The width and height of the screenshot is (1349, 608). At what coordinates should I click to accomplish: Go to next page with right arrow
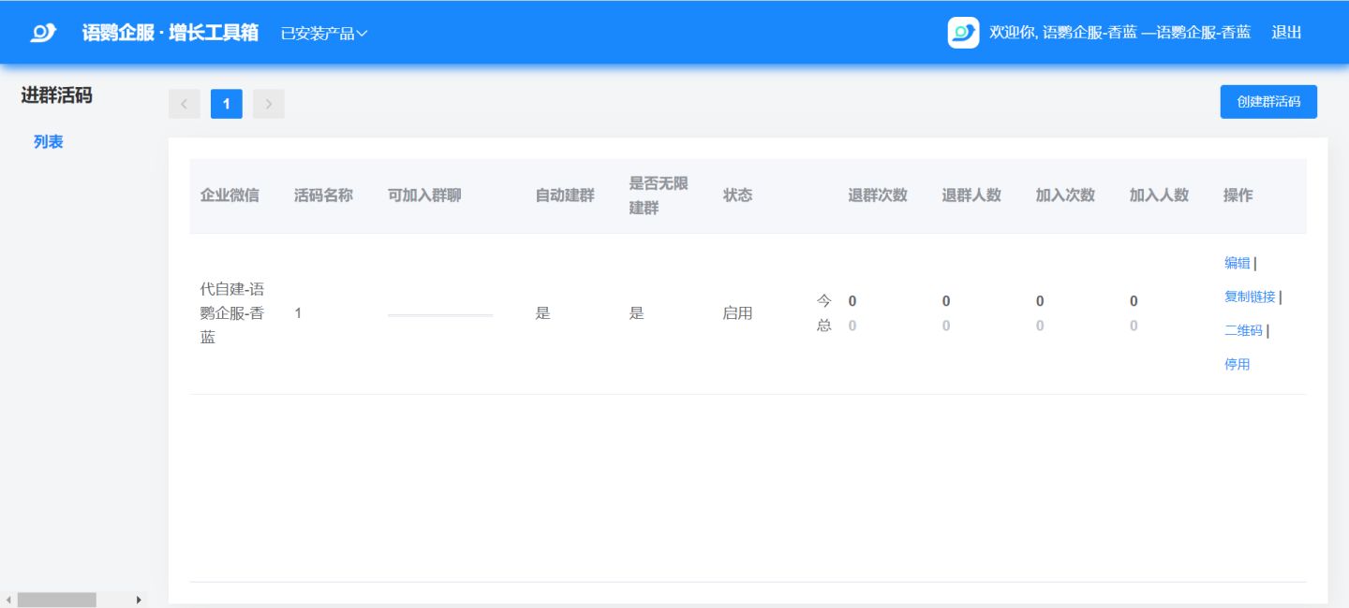[x=269, y=104]
